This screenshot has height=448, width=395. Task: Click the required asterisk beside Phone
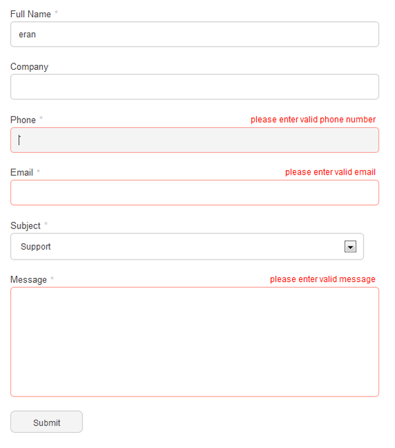click(41, 118)
